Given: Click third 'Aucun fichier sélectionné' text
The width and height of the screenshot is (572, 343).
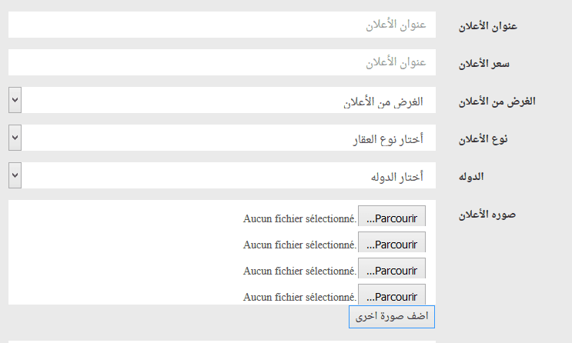Looking at the screenshot, I should coord(299,271).
